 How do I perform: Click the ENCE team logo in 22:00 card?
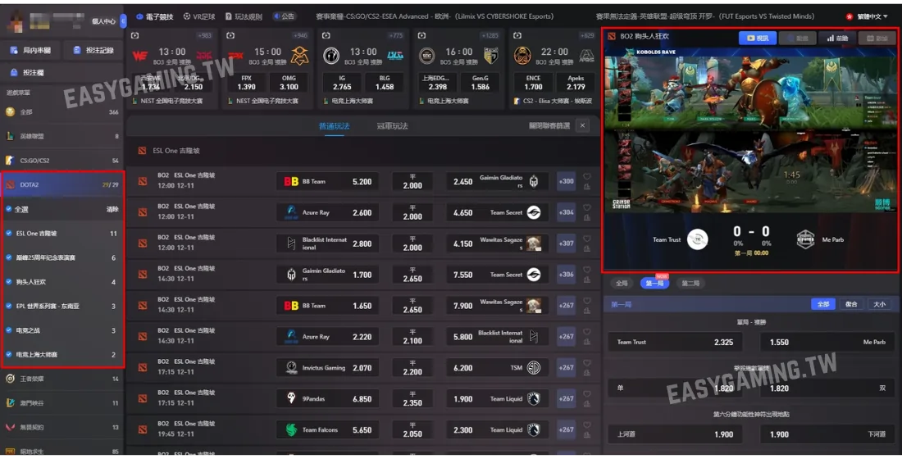[522, 56]
